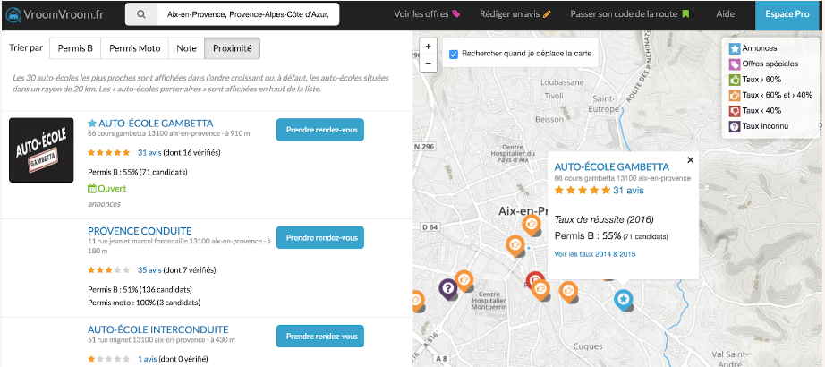825x367 pixels.
Task: Go to Espace Pro
Action: click(x=787, y=14)
